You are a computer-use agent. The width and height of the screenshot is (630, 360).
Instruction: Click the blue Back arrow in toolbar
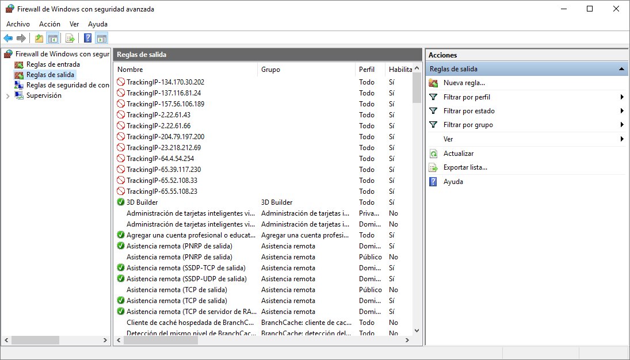point(8,39)
